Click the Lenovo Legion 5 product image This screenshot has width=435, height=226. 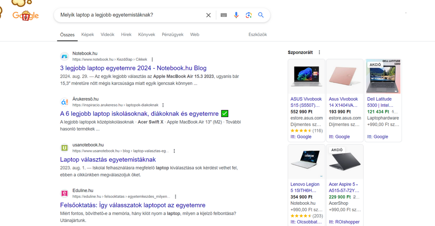tap(307, 161)
